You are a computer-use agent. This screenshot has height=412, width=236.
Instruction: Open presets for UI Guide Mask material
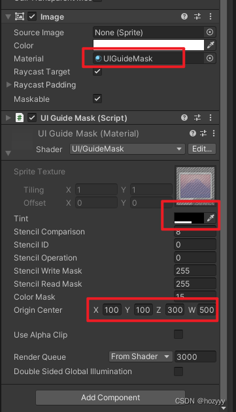[203, 133]
